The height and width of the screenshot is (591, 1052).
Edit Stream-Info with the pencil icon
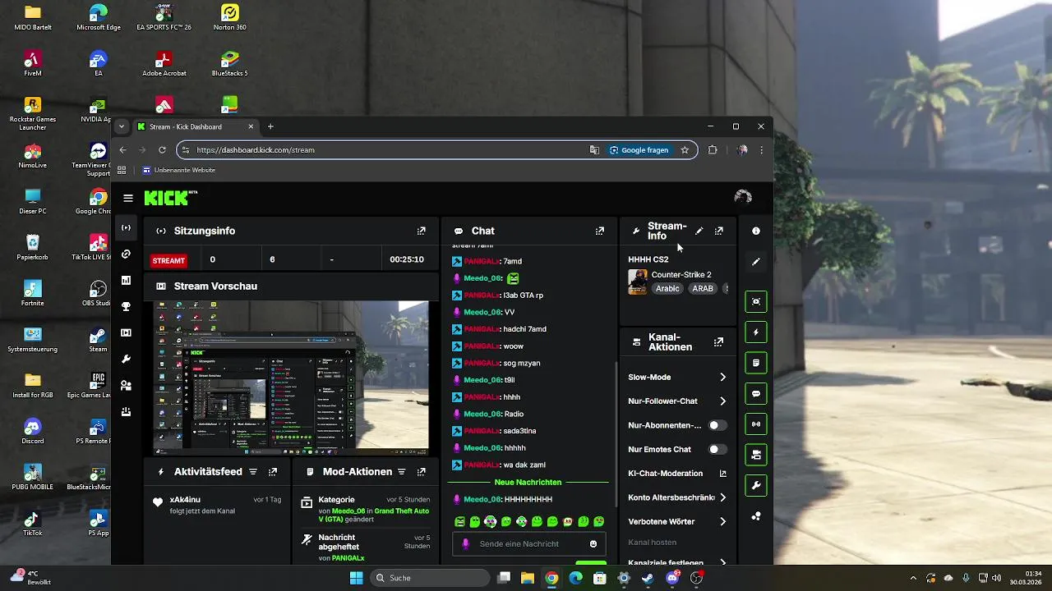(x=699, y=231)
